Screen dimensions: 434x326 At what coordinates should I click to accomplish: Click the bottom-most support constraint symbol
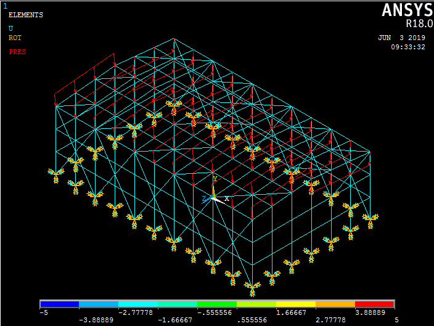pos(252,287)
